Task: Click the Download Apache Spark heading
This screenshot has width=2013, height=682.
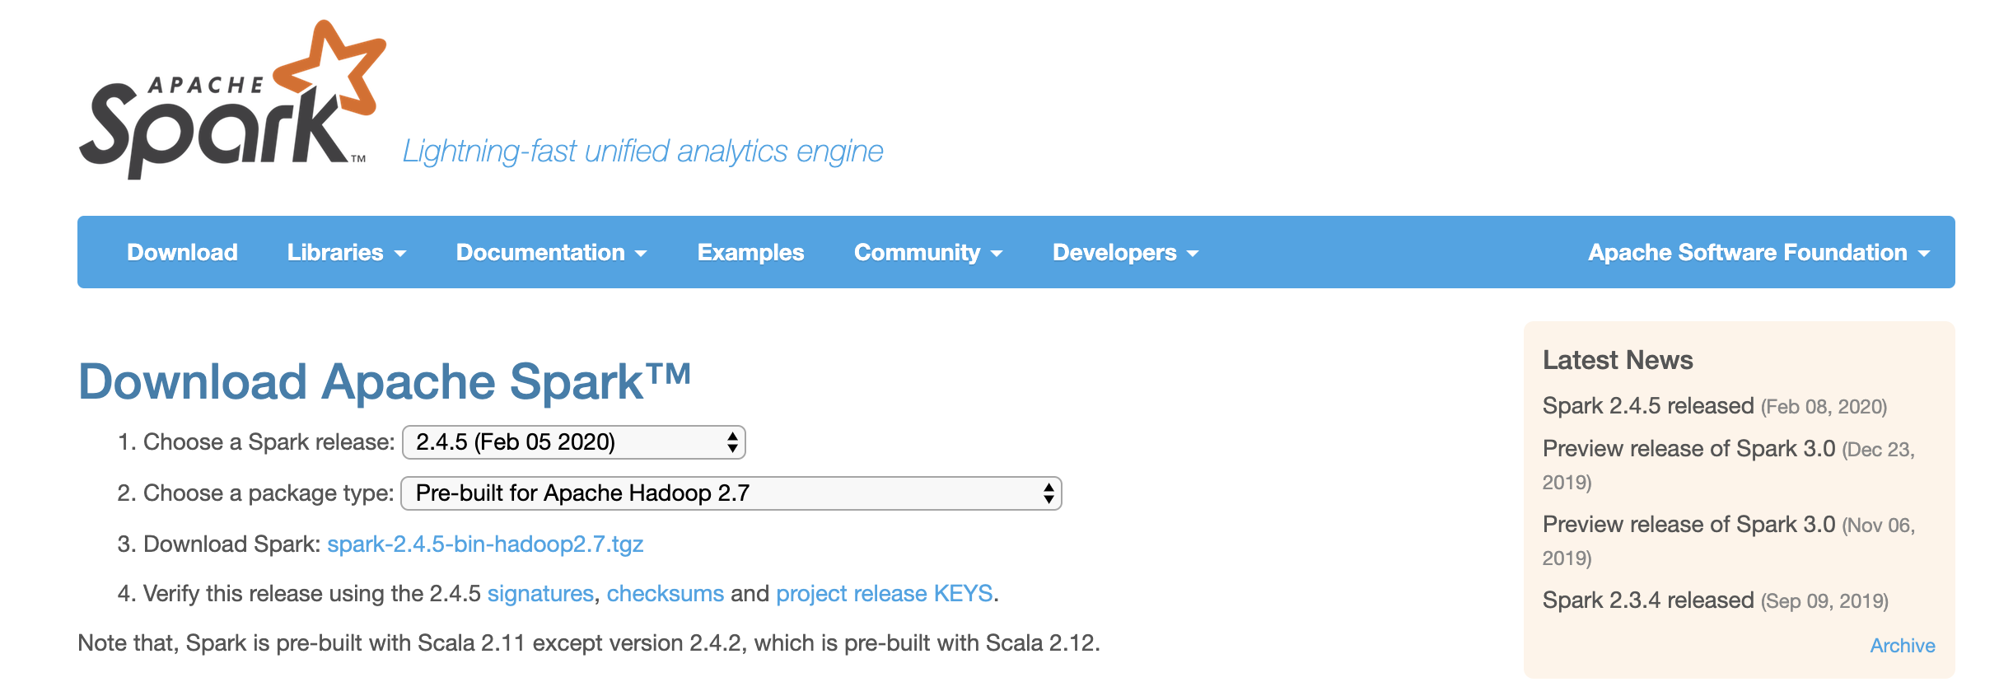Action: [385, 381]
